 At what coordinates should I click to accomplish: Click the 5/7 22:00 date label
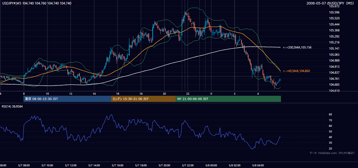point(188,165)
